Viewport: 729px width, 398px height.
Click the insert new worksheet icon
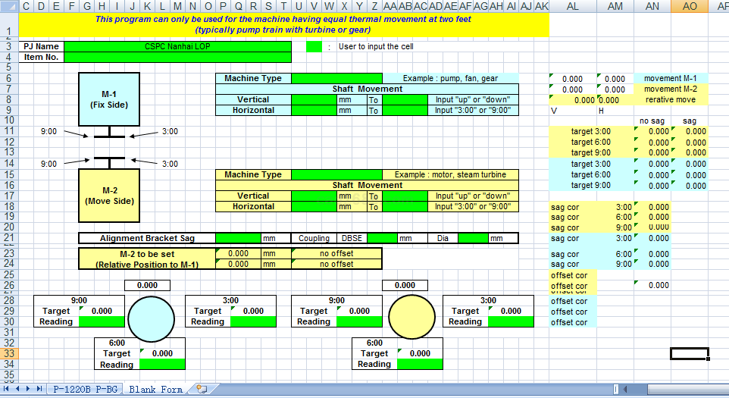pyautogui.click(x=201, y=389)
